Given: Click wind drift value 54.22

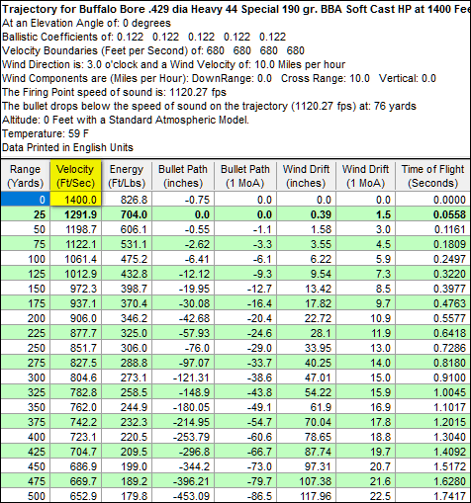Looking at the screenshot, I should (x=306, y=392).
